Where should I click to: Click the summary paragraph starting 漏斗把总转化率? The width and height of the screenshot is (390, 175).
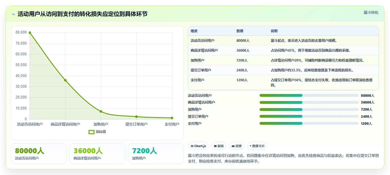[283, 158]
